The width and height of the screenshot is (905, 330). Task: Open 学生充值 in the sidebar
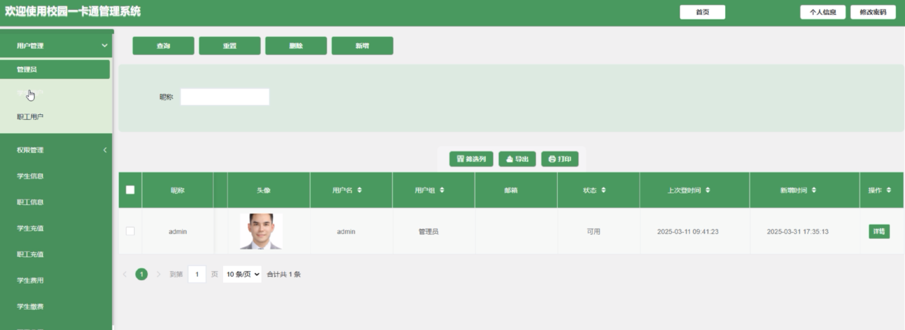[30, 228]
